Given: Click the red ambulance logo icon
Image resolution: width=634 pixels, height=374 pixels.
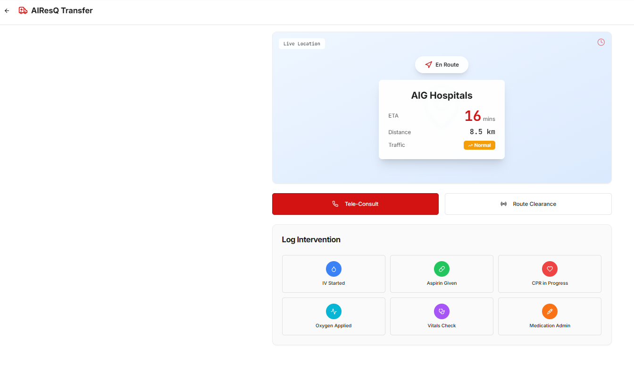Looking at the screenshot, I should point(23,10).
